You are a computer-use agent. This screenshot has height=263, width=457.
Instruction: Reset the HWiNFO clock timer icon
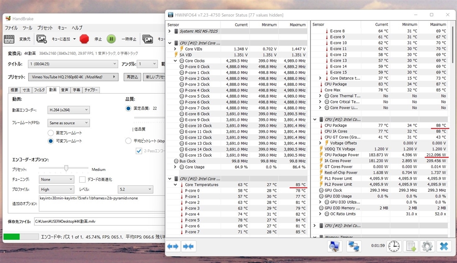point(394,247)
